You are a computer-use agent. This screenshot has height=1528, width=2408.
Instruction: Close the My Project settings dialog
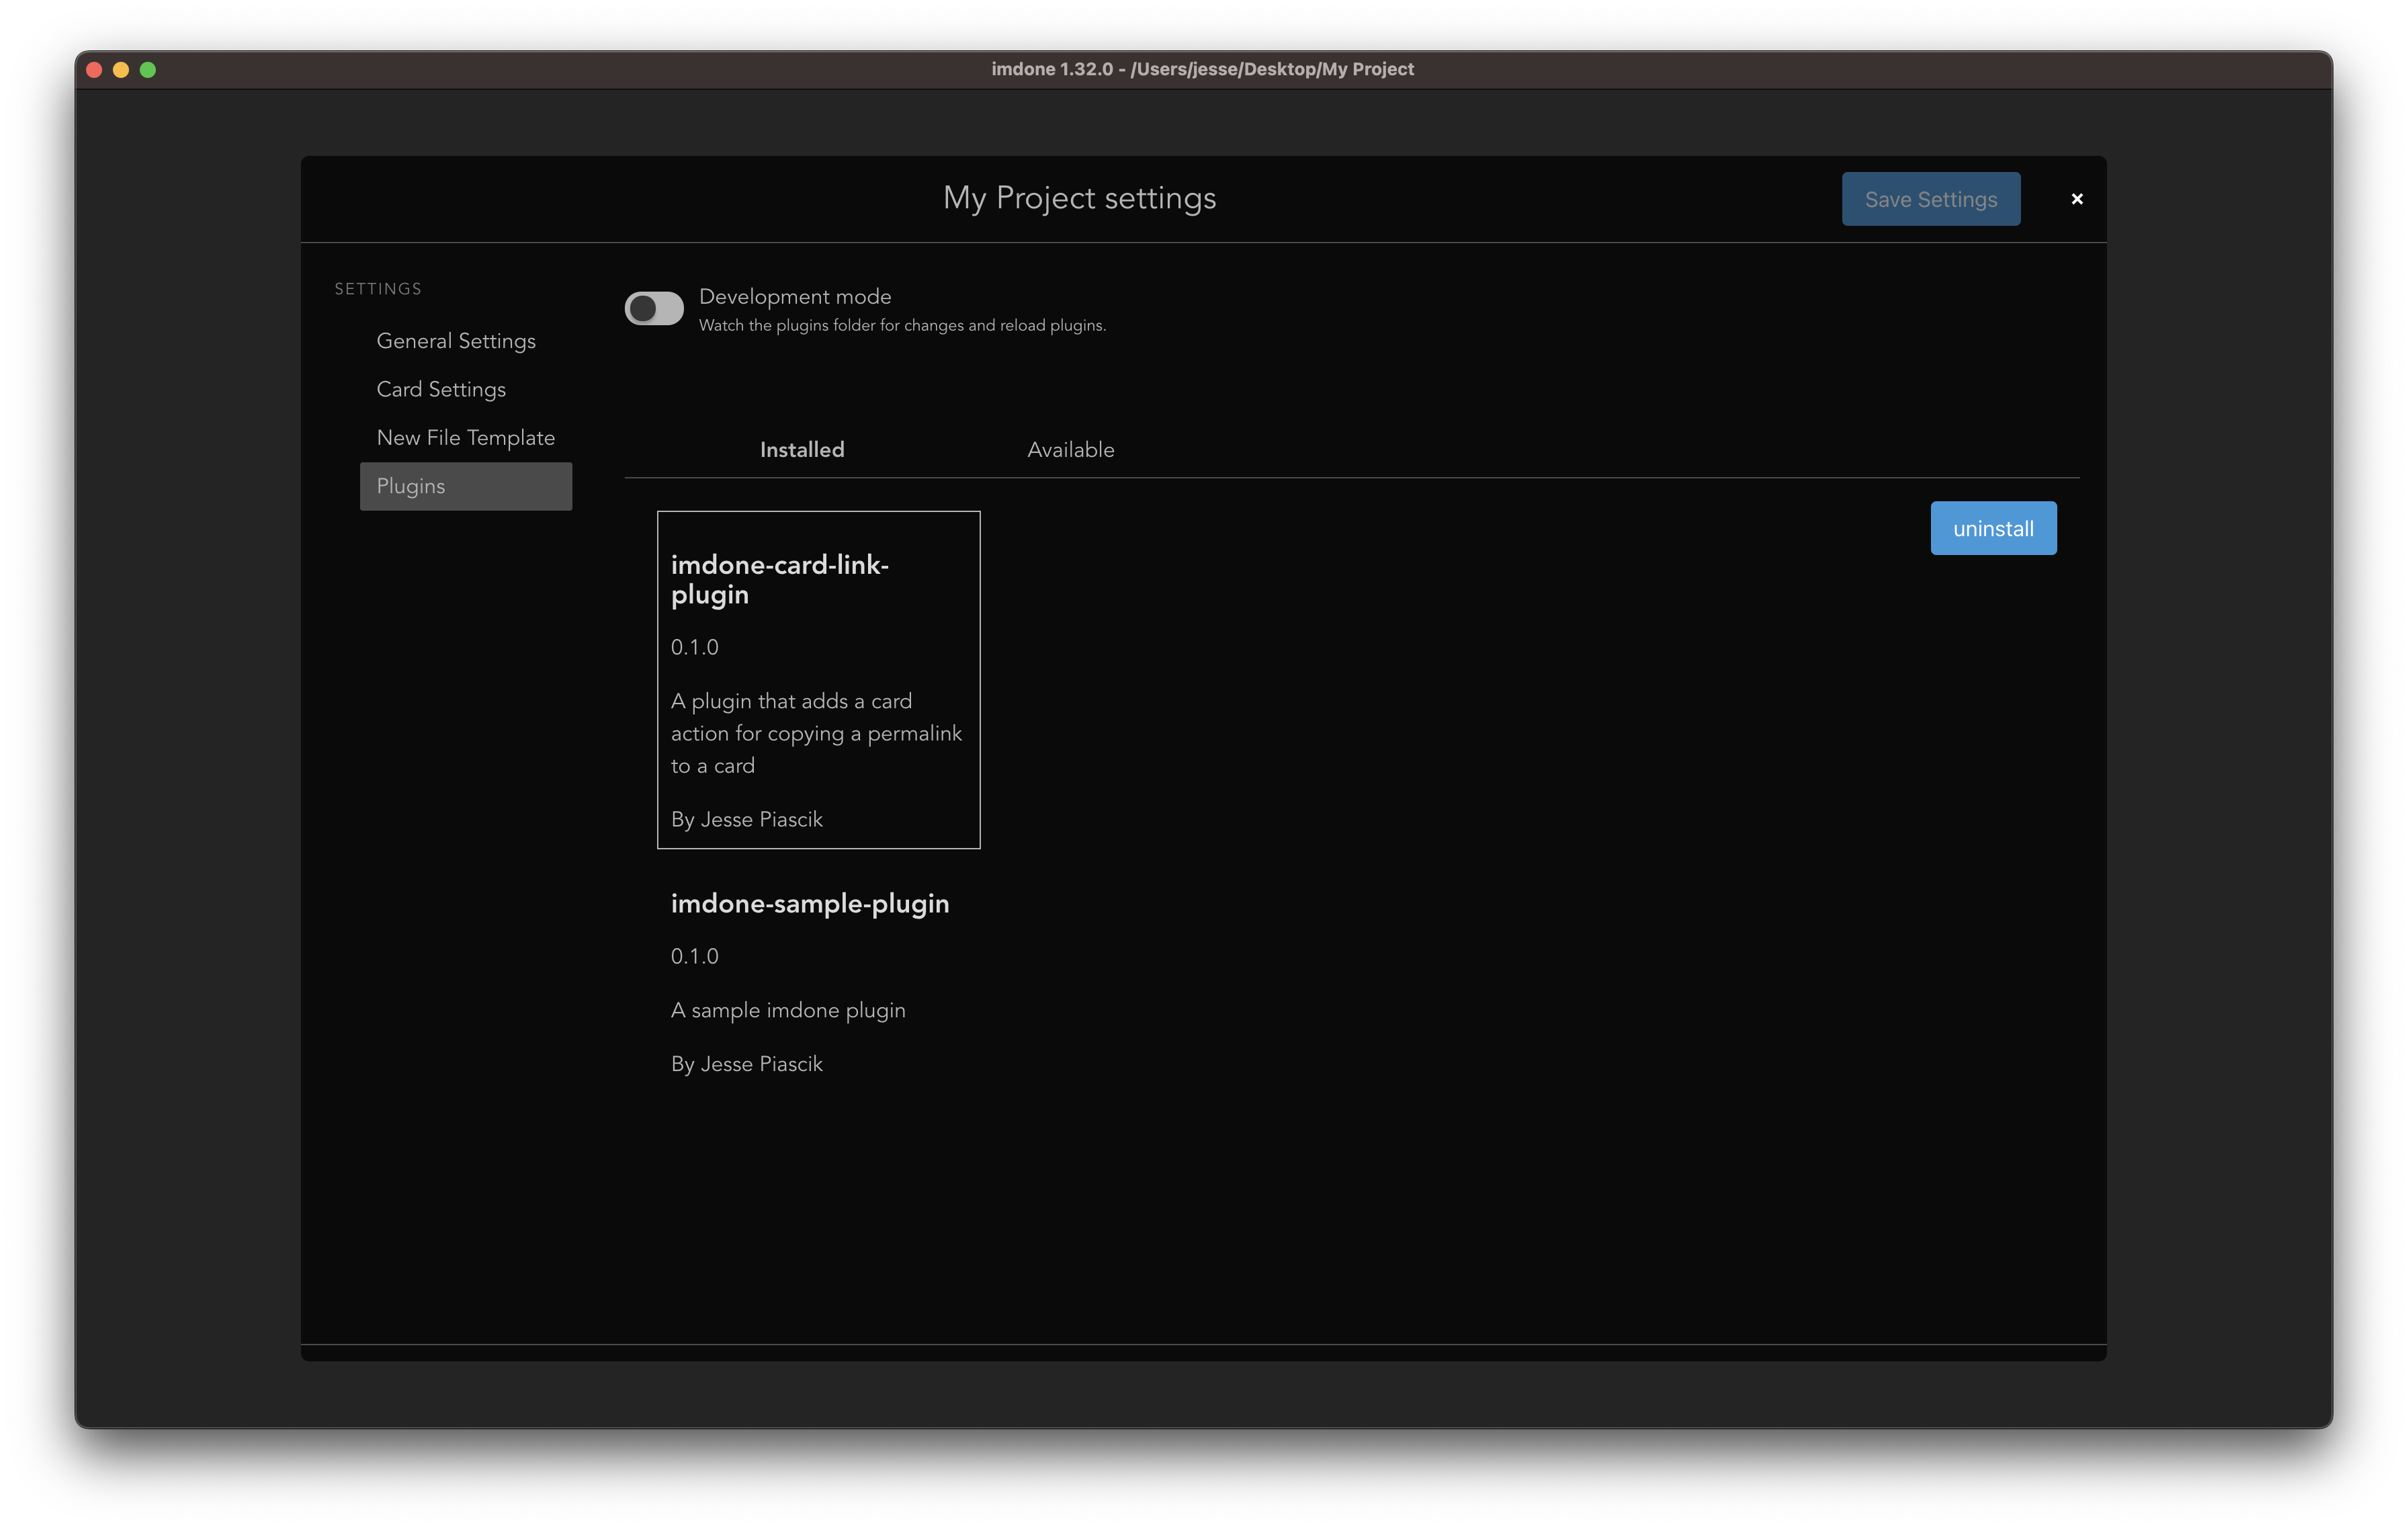coord(2076,199)
